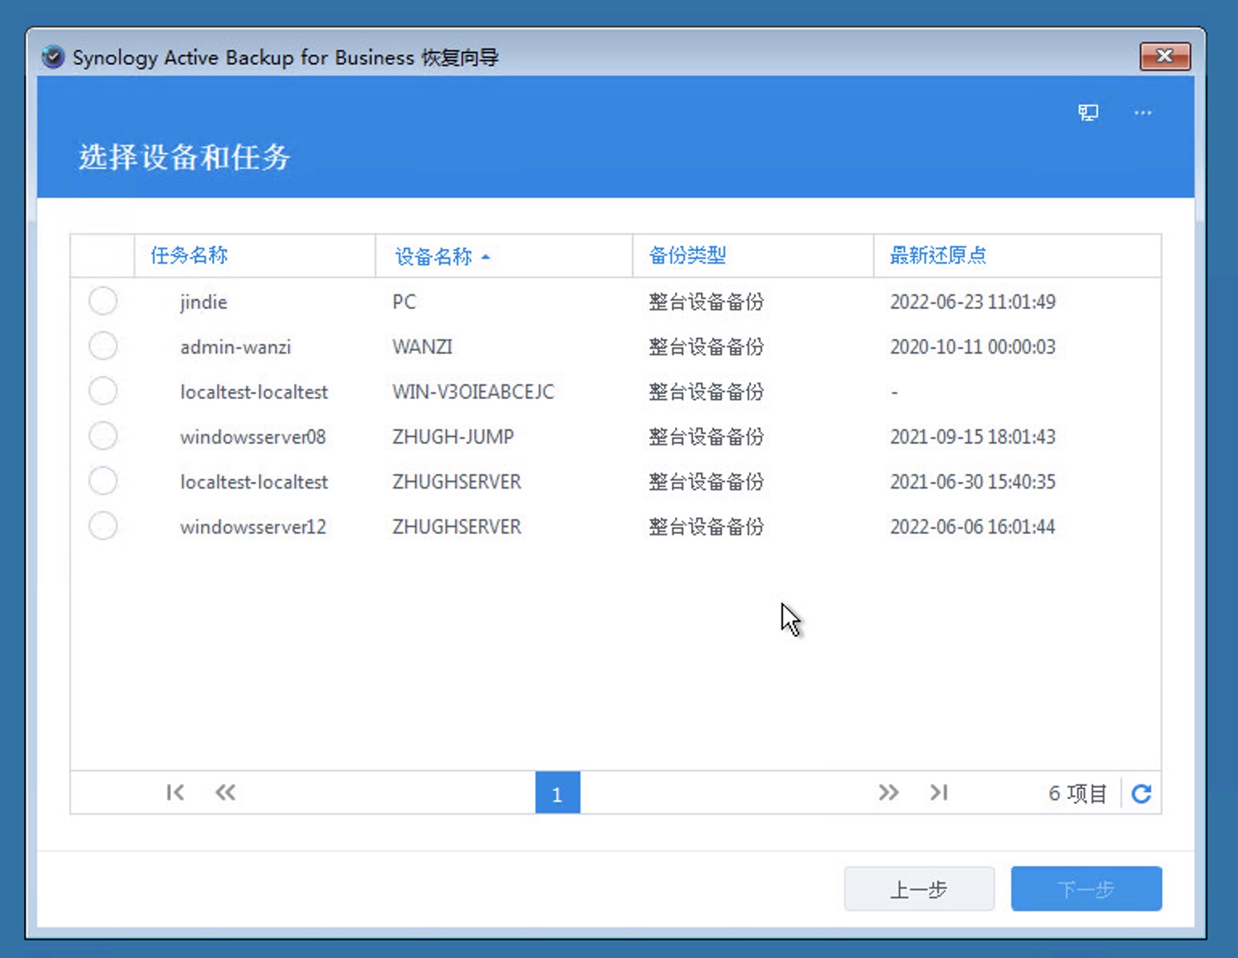Select radio button for the 2021-06-30 restore point row
Viewport: 1238px width, 958px height.
(x=103, y=481)
